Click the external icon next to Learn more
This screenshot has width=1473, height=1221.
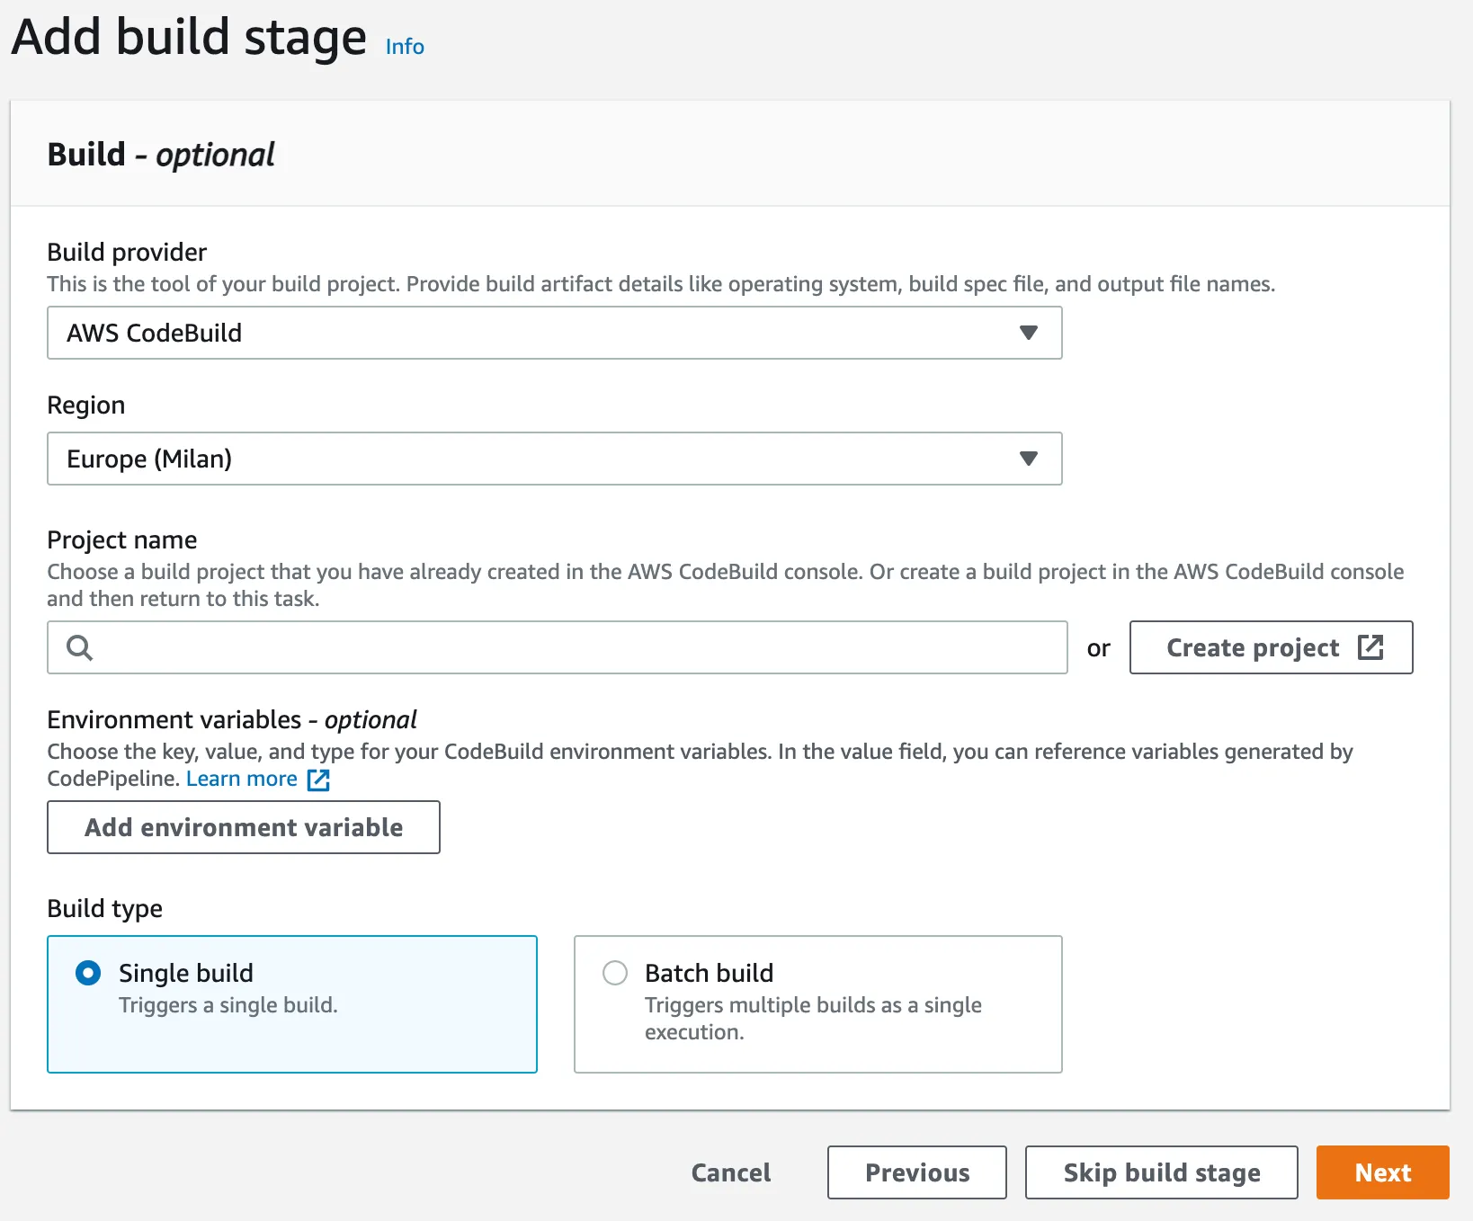318,780
